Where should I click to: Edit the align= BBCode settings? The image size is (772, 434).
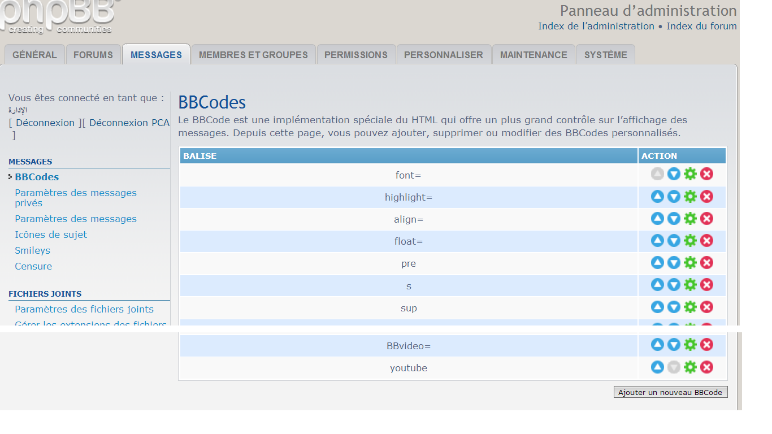[690, 219]
